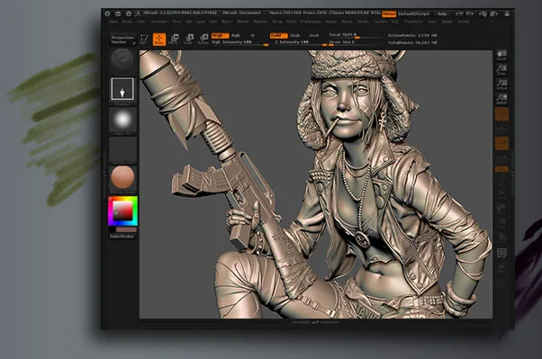Toggle the PolyF grid icon
The width and height of the screenshot is (542, 359).
click(x=501, y=253)
